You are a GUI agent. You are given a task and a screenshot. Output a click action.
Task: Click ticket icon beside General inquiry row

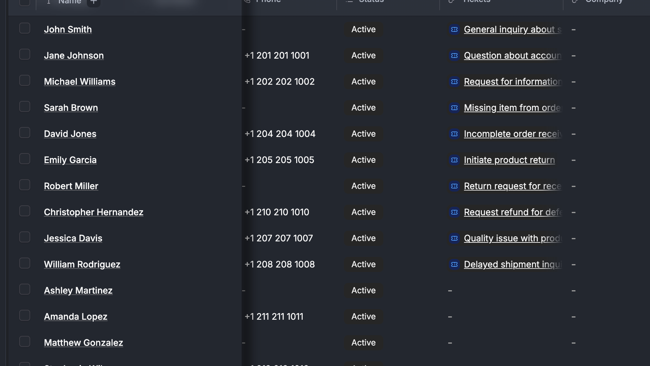[x=454, y=29]
